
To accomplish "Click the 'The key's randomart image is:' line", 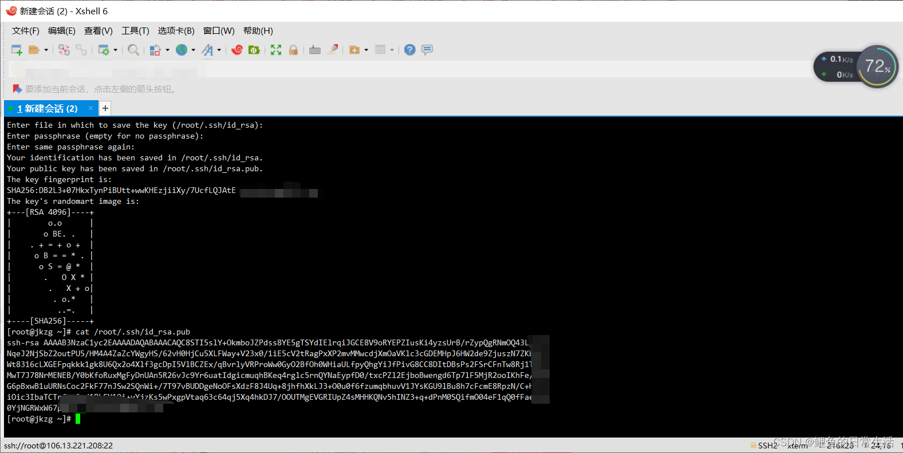I will pos(73,201).
